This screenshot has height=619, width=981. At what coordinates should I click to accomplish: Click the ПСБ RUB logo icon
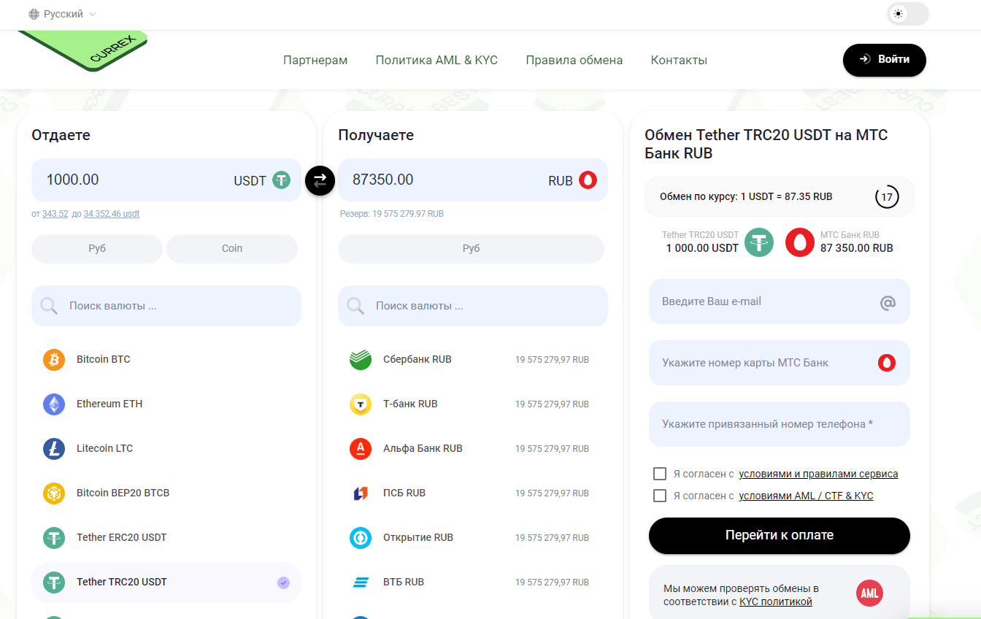coord(361,493)
